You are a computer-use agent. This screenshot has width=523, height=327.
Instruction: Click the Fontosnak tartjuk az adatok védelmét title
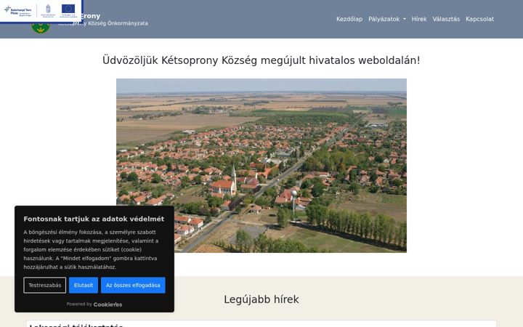(x=94, y=219)
